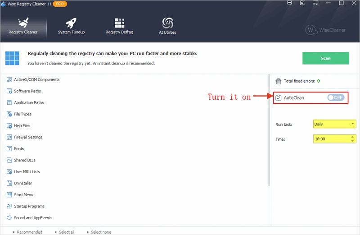Decrease time with the down stepper arrow

[352, 141]
